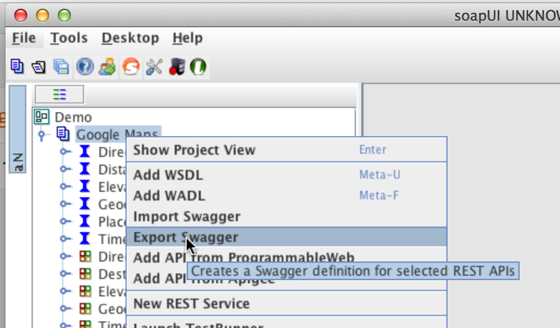Choose Show Project View from context menu

287,150
